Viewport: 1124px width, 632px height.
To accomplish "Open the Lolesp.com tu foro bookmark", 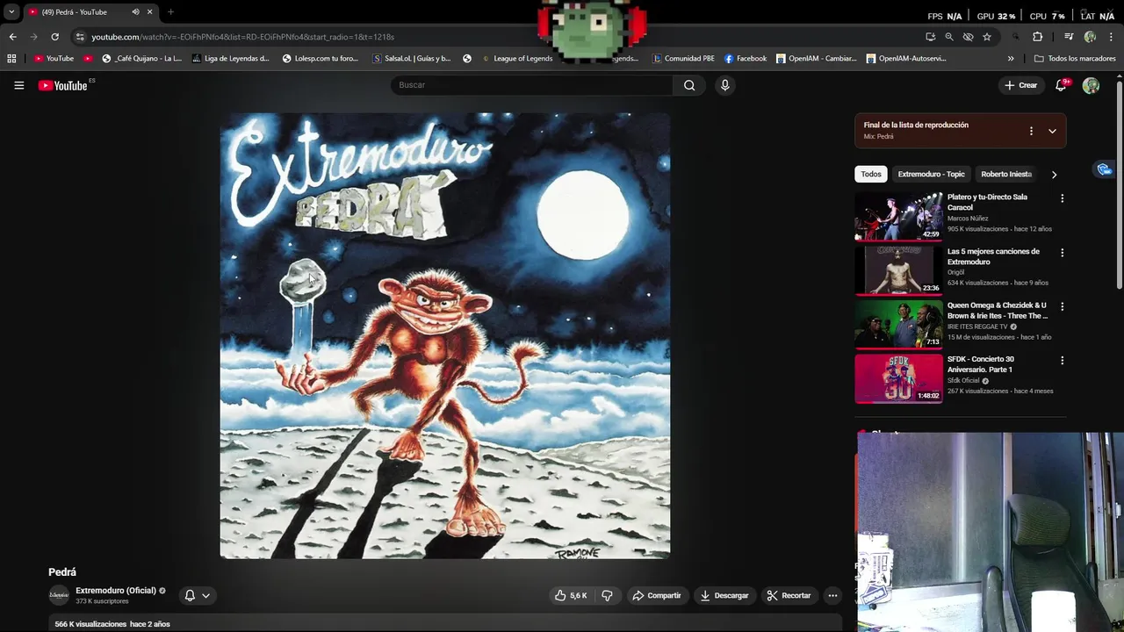I will tap(320, 59).
